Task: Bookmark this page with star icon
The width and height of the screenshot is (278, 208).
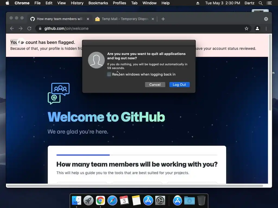Action: click(247, 28)
